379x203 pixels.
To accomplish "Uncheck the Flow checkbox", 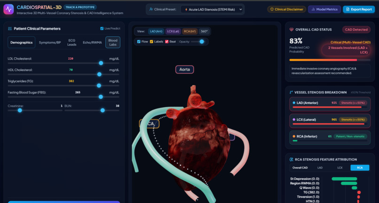I will 139,41.
